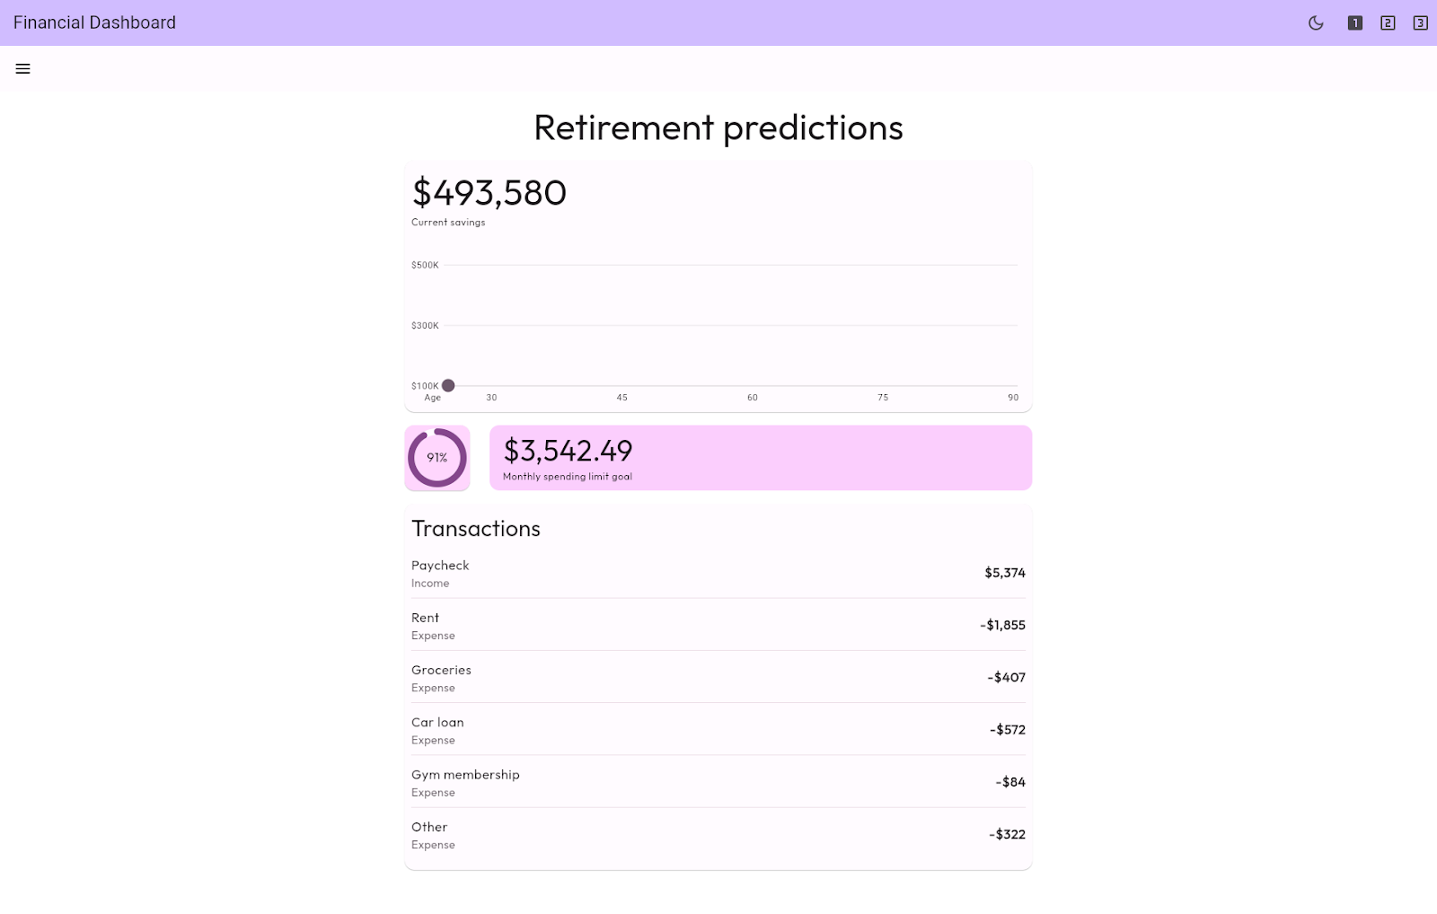Click the $500K gridline label

[x=425, y=265]
